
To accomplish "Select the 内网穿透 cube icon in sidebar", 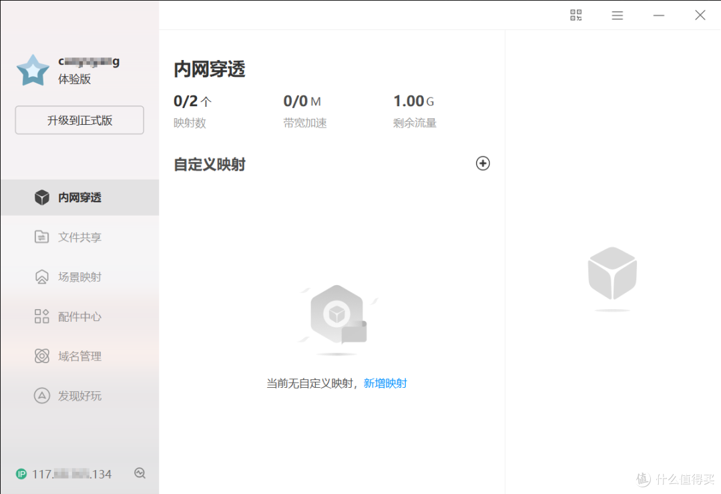I will (41, 197).
